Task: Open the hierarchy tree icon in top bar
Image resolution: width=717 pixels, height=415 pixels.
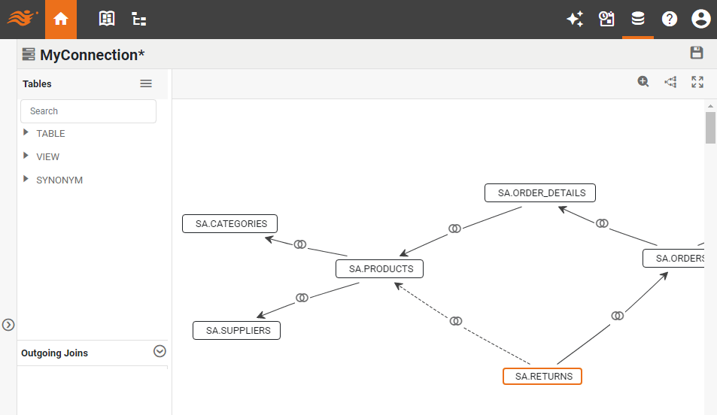Action: click(x=139, y=20)
